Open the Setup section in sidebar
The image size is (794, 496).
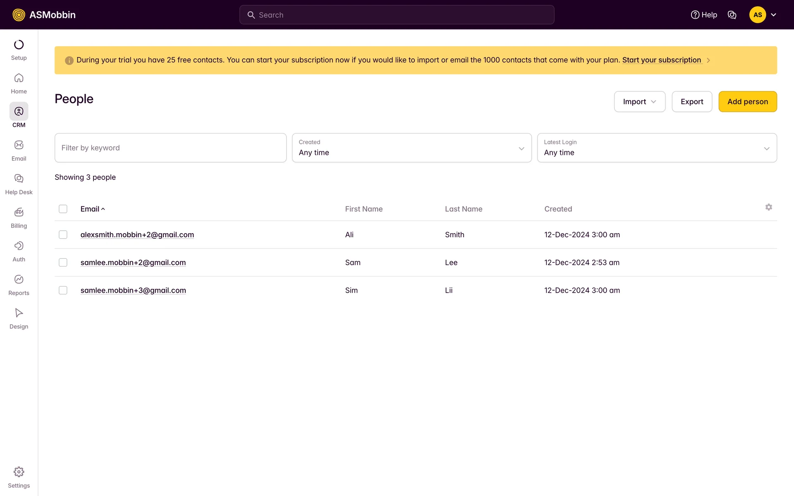tap(19, 50)
